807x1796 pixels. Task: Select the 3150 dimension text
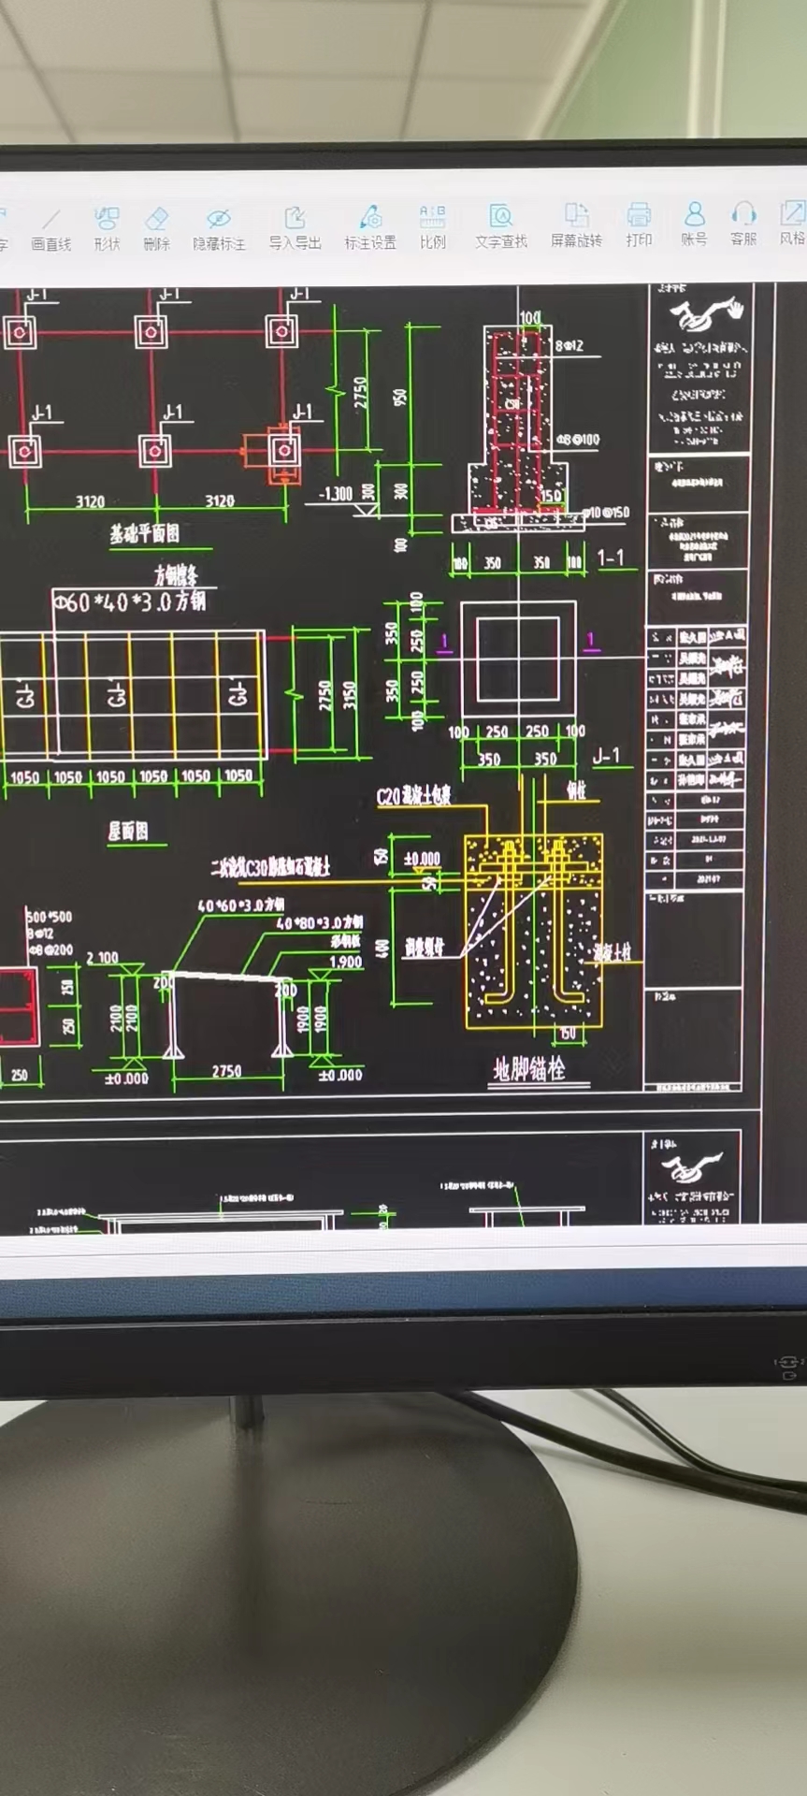[x=350, y=695]
